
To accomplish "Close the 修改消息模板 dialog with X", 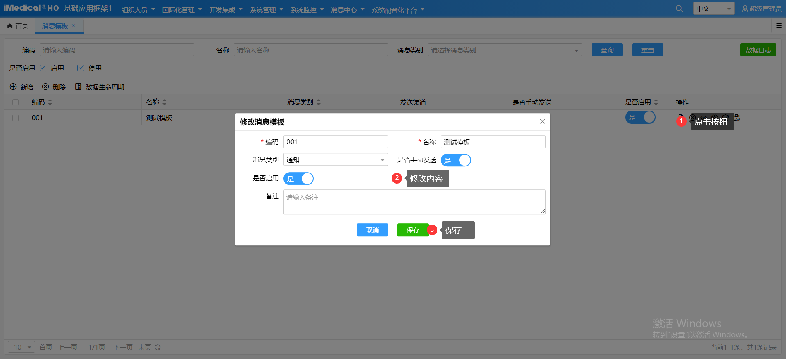I will (542, 122).
